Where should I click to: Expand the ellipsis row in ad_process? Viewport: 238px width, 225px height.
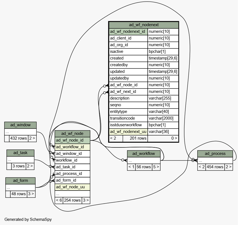(x=215, y=160)
